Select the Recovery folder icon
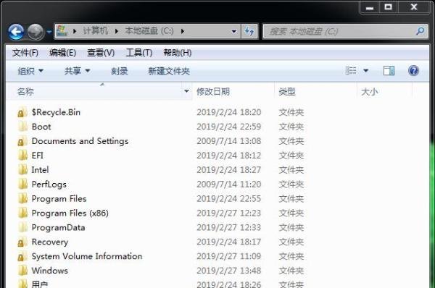Viewport: 435px width, 288px height. pyautogui.click(x=22, y=242)
